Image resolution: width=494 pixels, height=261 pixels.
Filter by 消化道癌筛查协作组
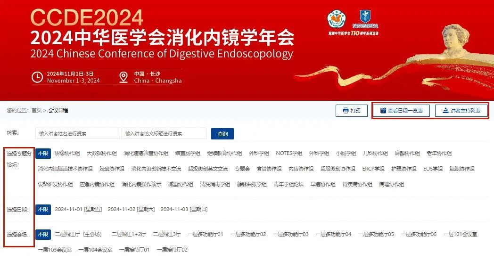pyautogui.click(x=146, y=153)
